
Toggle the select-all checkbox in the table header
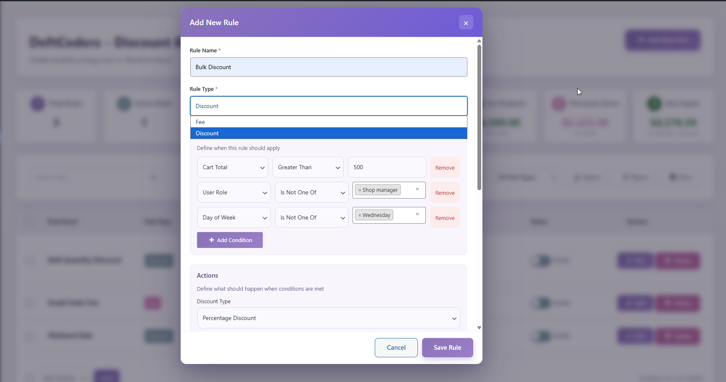click(30, 222)
